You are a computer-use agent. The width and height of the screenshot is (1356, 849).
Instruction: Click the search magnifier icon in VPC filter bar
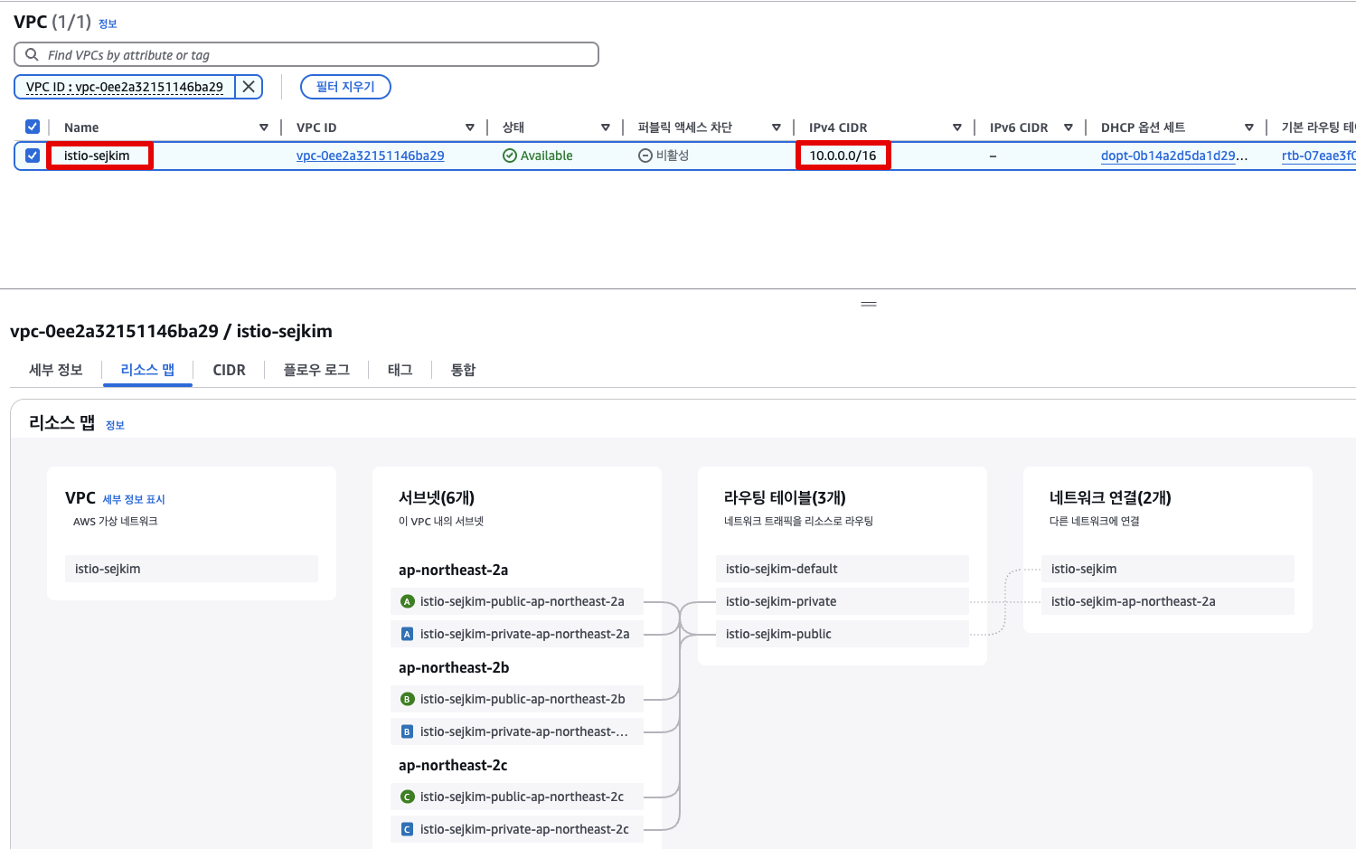[32, 54]
